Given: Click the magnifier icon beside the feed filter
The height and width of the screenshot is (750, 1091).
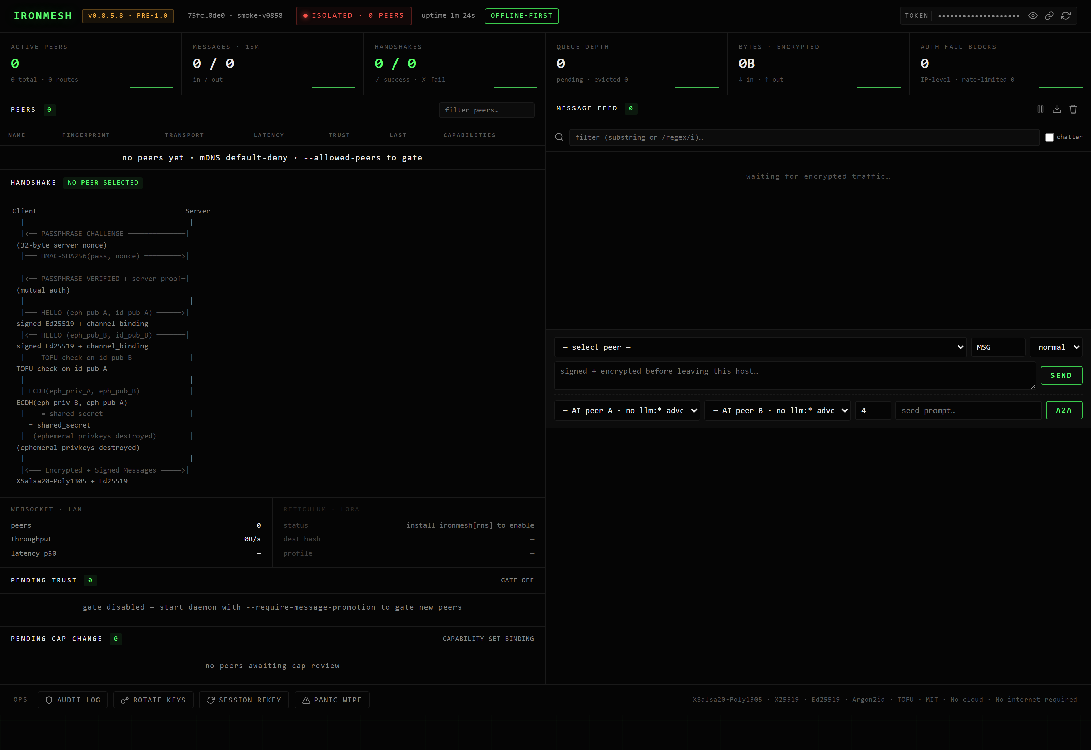Looking at the screenshot, I should click(559, 137).
